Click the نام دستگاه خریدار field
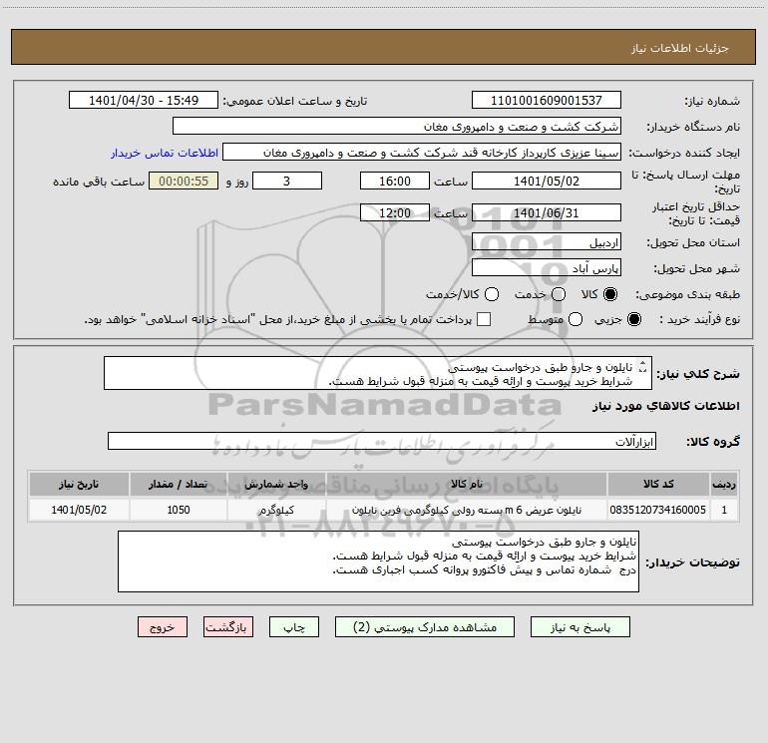This screenshot has width=768, height=743. point(397,126)
